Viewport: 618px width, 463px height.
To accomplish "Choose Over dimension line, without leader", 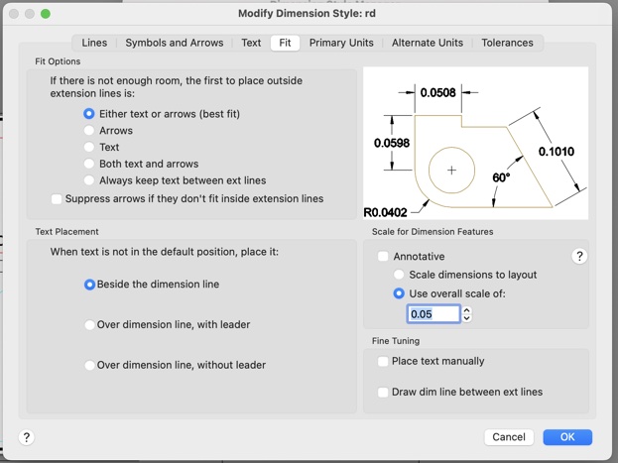I will click(89, 366).
